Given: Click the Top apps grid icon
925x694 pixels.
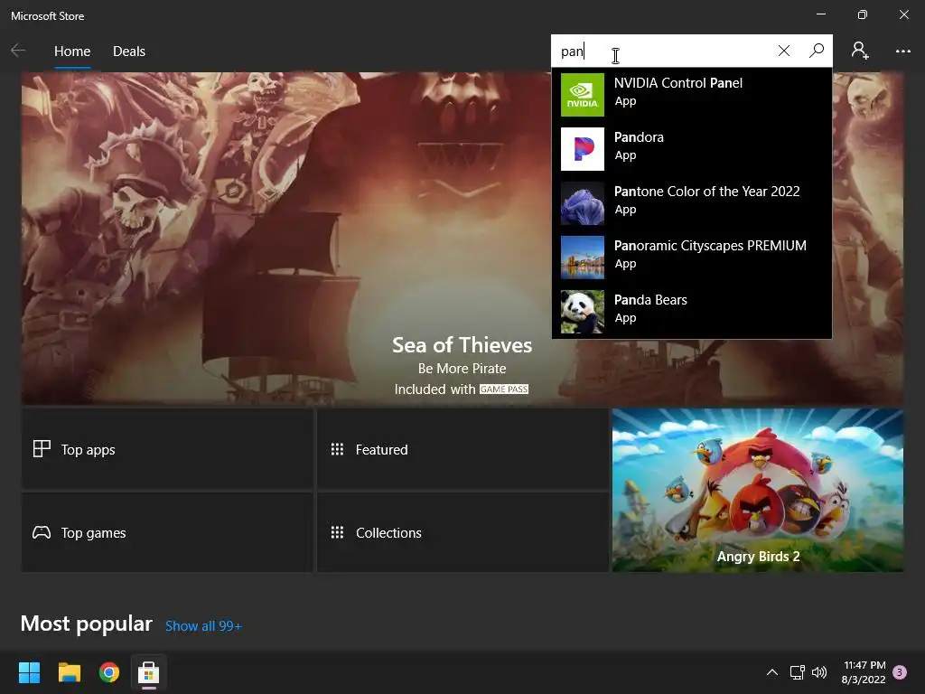Looking at the screenshot, I should (x=42, y=449).
